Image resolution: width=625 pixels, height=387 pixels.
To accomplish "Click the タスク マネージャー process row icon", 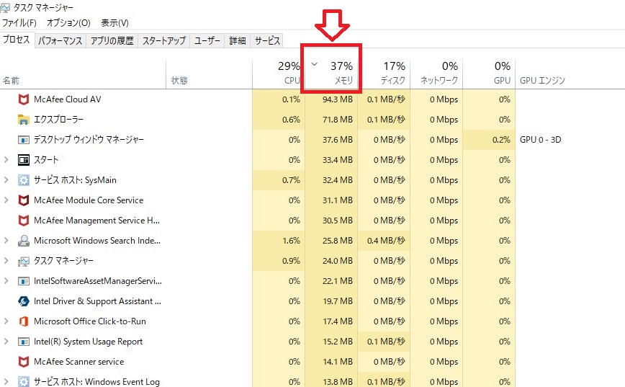I will pyautogui.click(x=24, y=261).
